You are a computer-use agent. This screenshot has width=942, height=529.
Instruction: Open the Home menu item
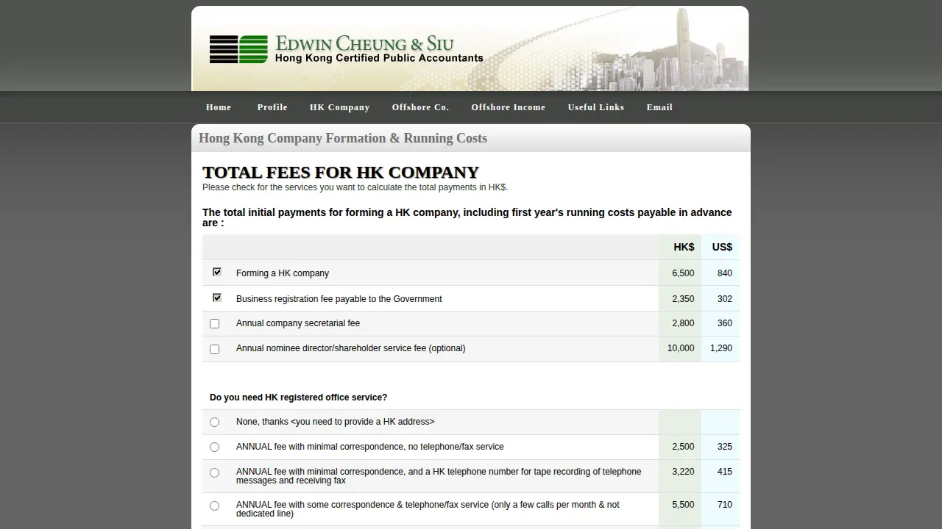(219, 107)
